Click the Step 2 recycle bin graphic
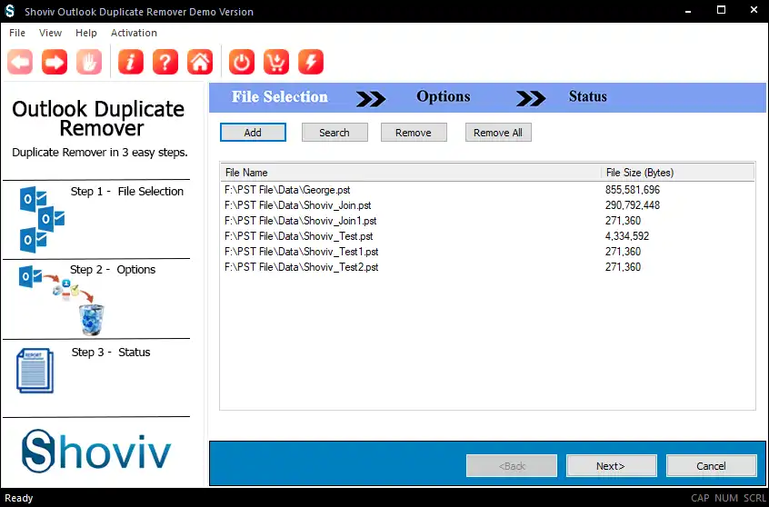This screenshot has height=507, width=769. (x=92, y=320)
